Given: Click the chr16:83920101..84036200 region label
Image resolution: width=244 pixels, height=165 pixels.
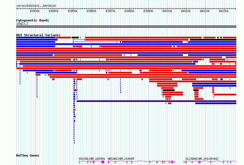Looking at the screenshot, I should [x=36, y=6].
